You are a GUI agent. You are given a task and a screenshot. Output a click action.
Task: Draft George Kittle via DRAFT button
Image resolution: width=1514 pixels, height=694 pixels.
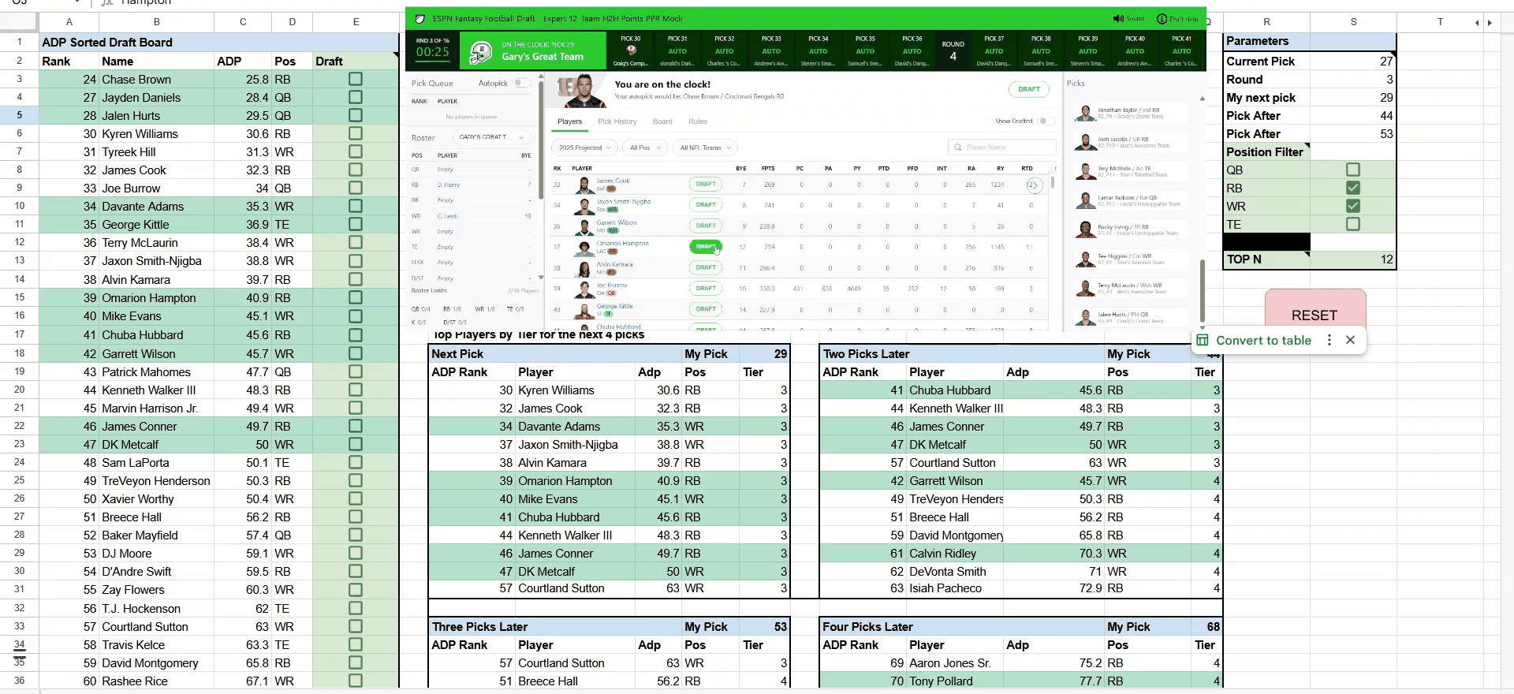point(706,309)
